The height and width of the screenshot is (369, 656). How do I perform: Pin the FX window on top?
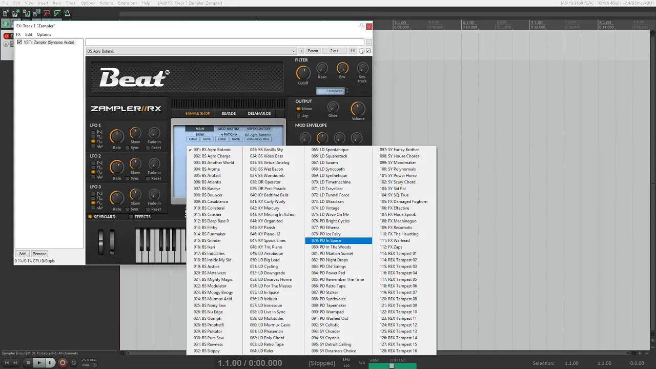[x=361, y=26]
